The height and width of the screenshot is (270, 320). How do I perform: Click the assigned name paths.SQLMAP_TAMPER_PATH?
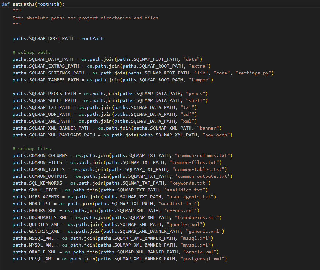point(45,80)
